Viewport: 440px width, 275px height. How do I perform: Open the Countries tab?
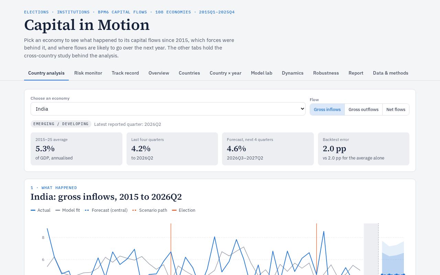tap(189, 73)
